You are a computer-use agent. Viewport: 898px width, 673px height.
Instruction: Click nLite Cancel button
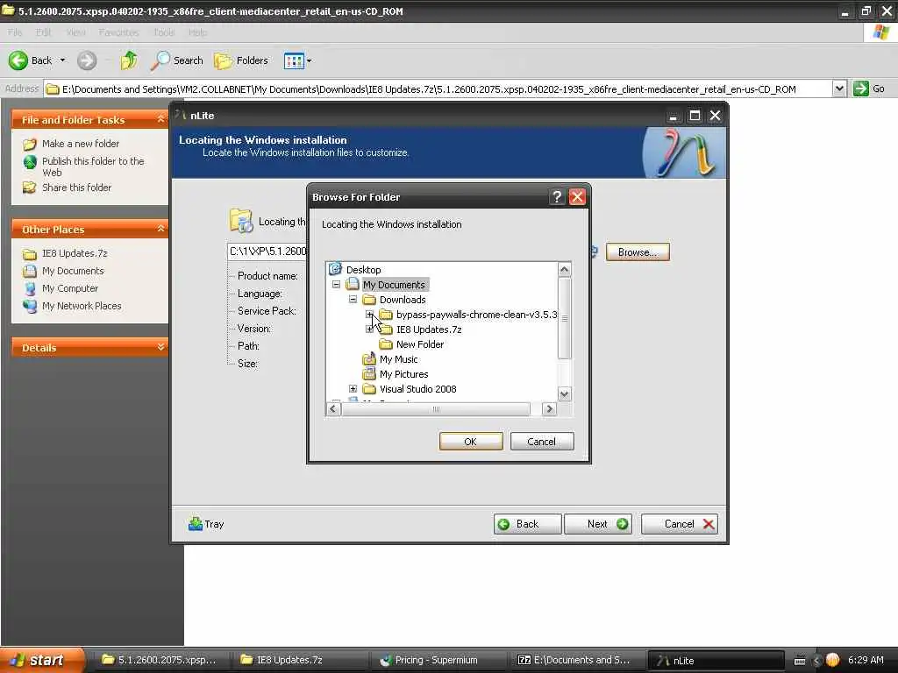pyautogui.click(x=680, y=524)
